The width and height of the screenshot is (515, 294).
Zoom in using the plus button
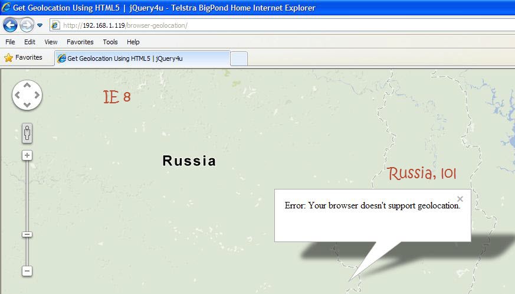[27, 155]
